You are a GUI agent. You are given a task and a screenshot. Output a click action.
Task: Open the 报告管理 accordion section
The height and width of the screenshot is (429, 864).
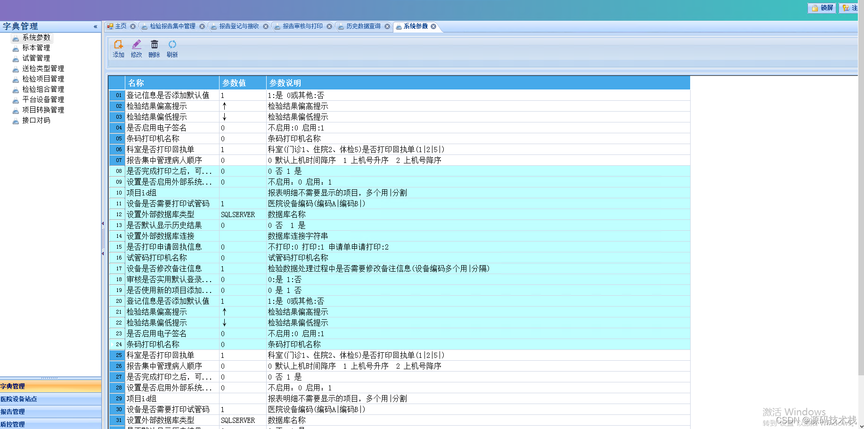[50, 412]
